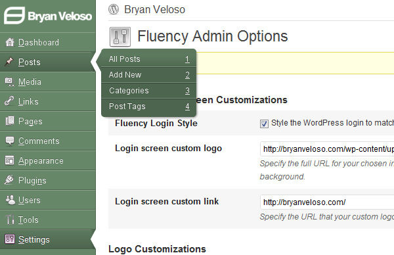The width and height of the screenshot is (394, 255).
Task: Go to the Pages section
Action: click(48, 121)
